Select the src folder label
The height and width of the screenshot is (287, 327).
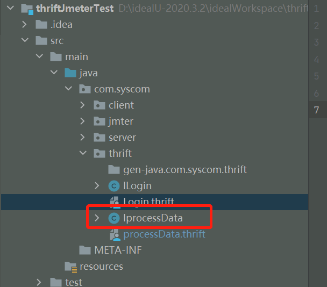[x=57, y=41]
